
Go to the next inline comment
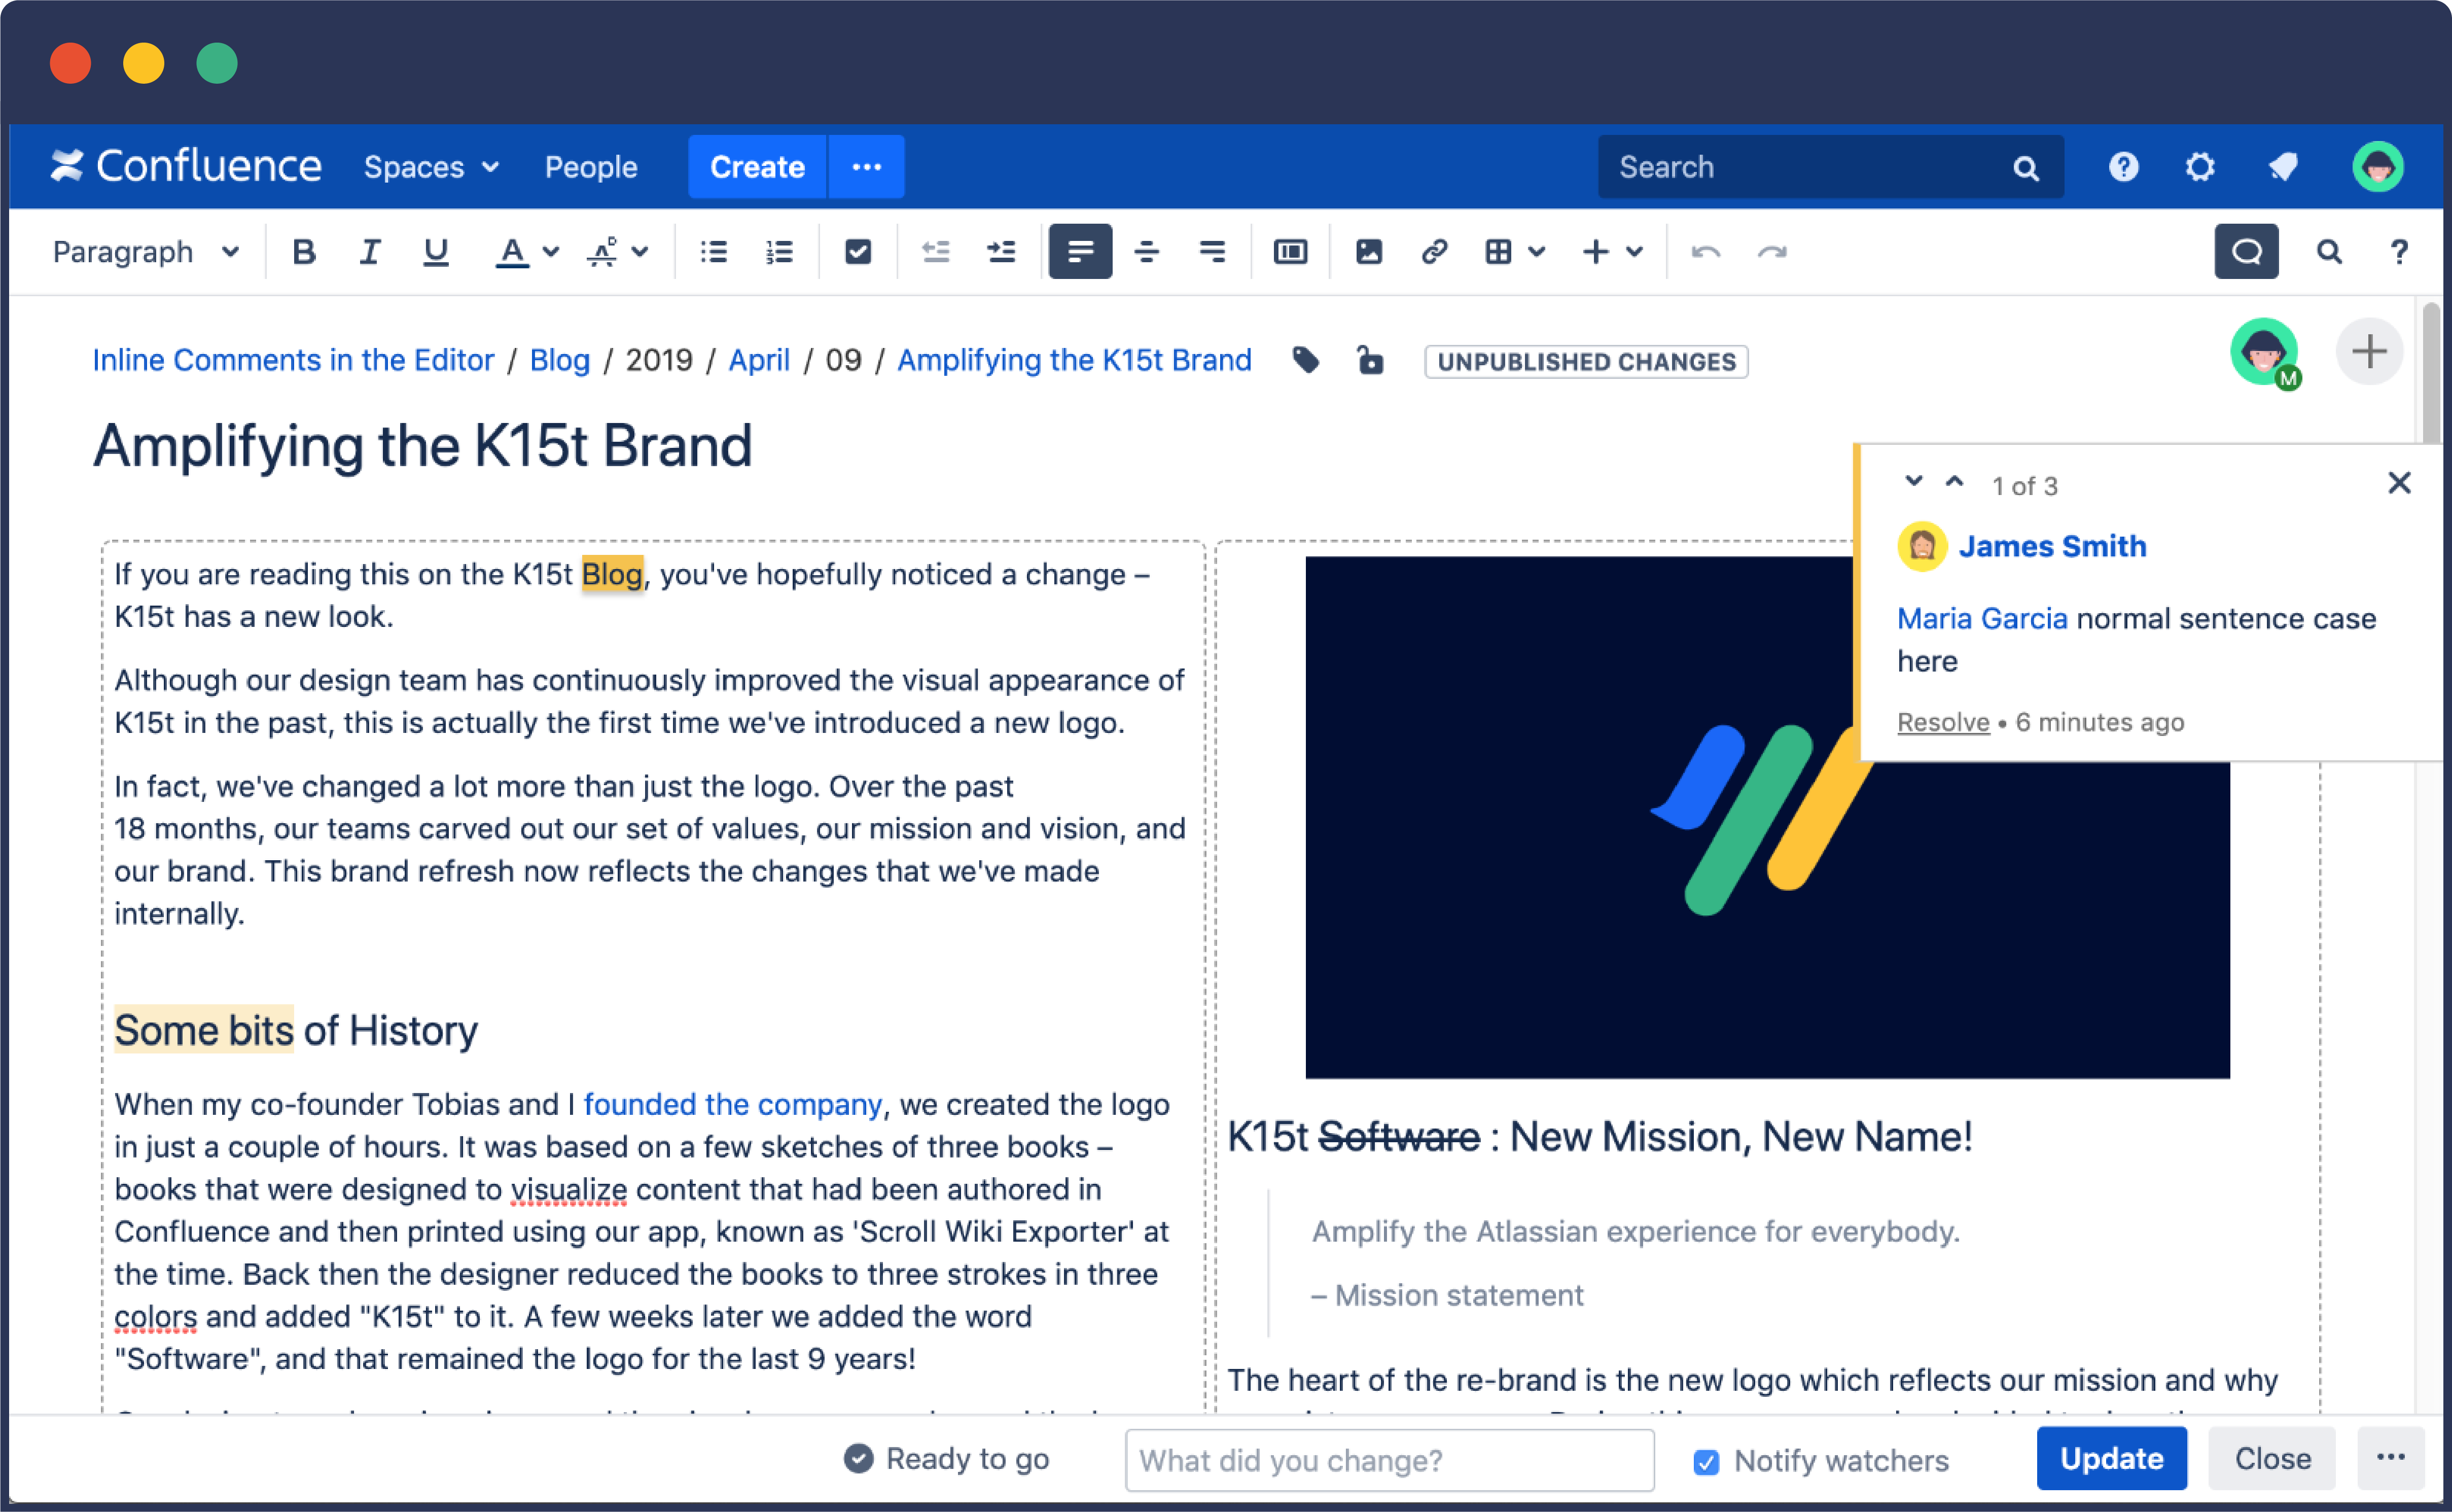tap(1913, 482)
